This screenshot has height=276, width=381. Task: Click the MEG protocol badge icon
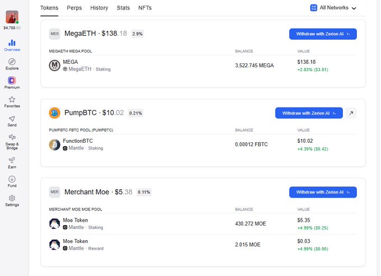[54, 34]
